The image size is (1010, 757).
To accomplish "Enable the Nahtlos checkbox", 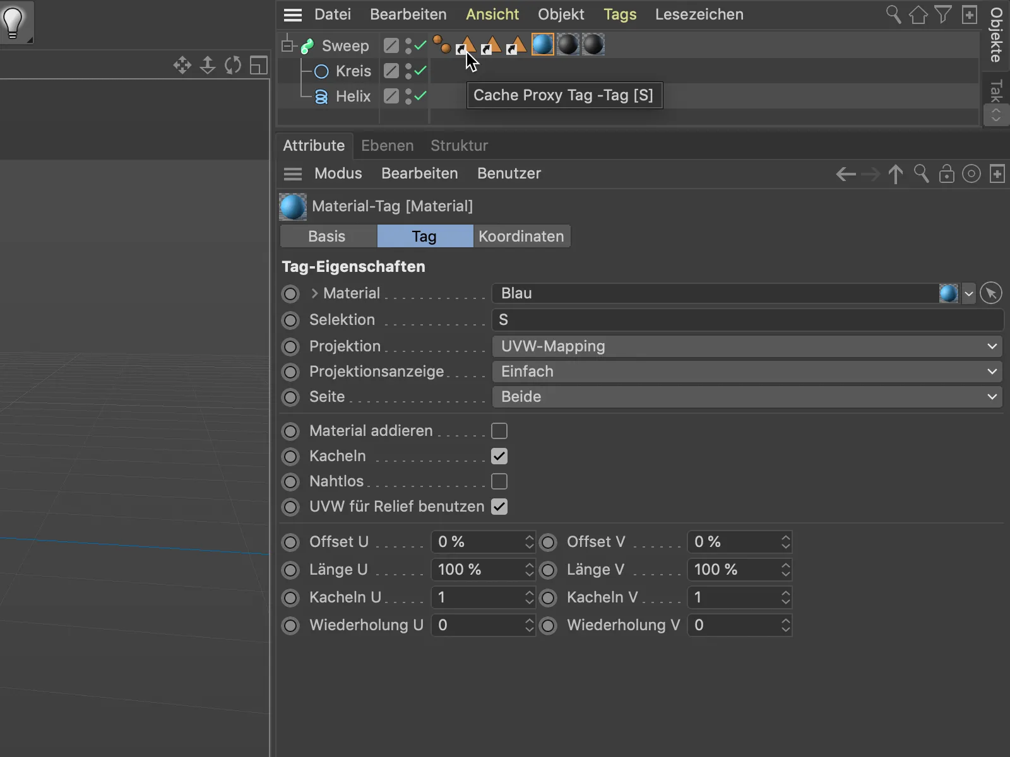I will click(499, 481).
